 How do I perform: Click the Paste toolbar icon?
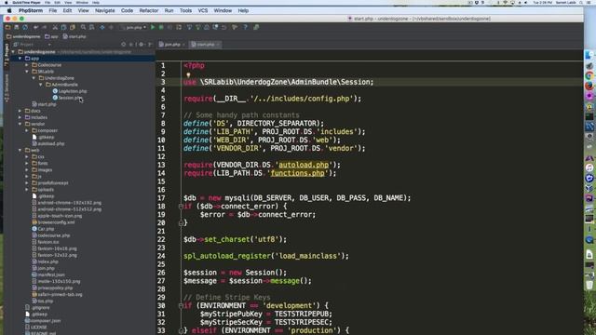pos(73,27)
